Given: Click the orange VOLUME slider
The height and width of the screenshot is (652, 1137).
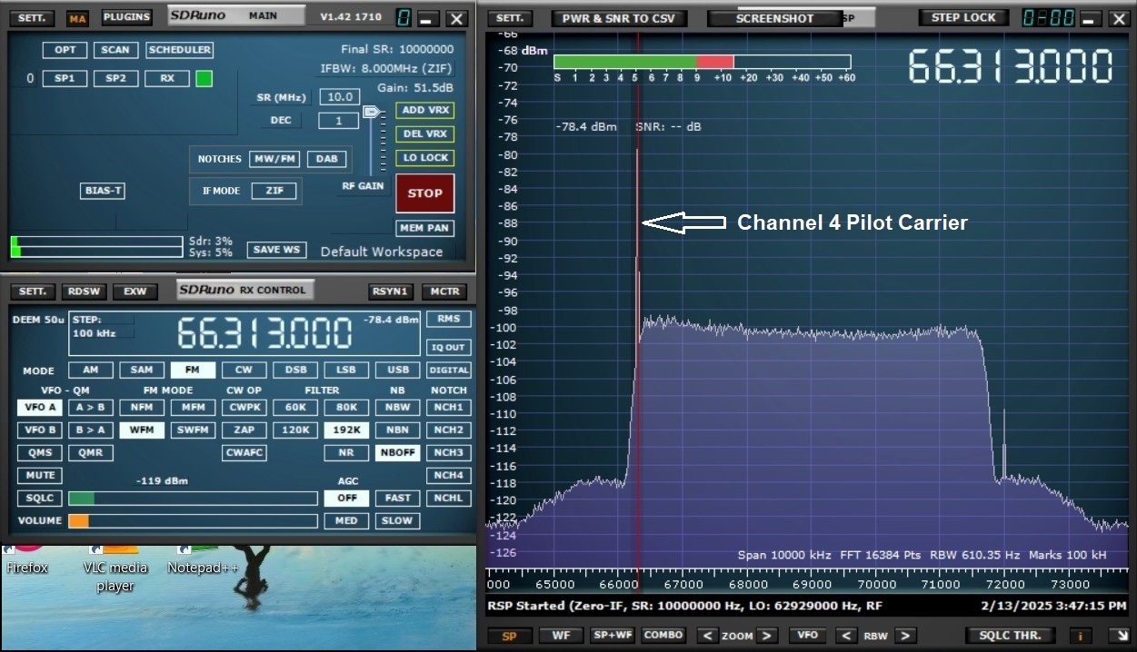Looking at the screenshot, I should tap(193, 520).
